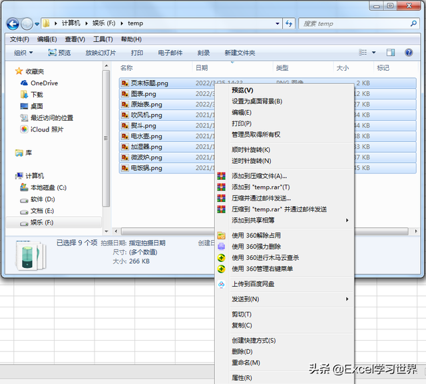Click WinRAR icon for 添加到 "temp.rar"(T)
The image size is (426, 384).
click(221, 187)
